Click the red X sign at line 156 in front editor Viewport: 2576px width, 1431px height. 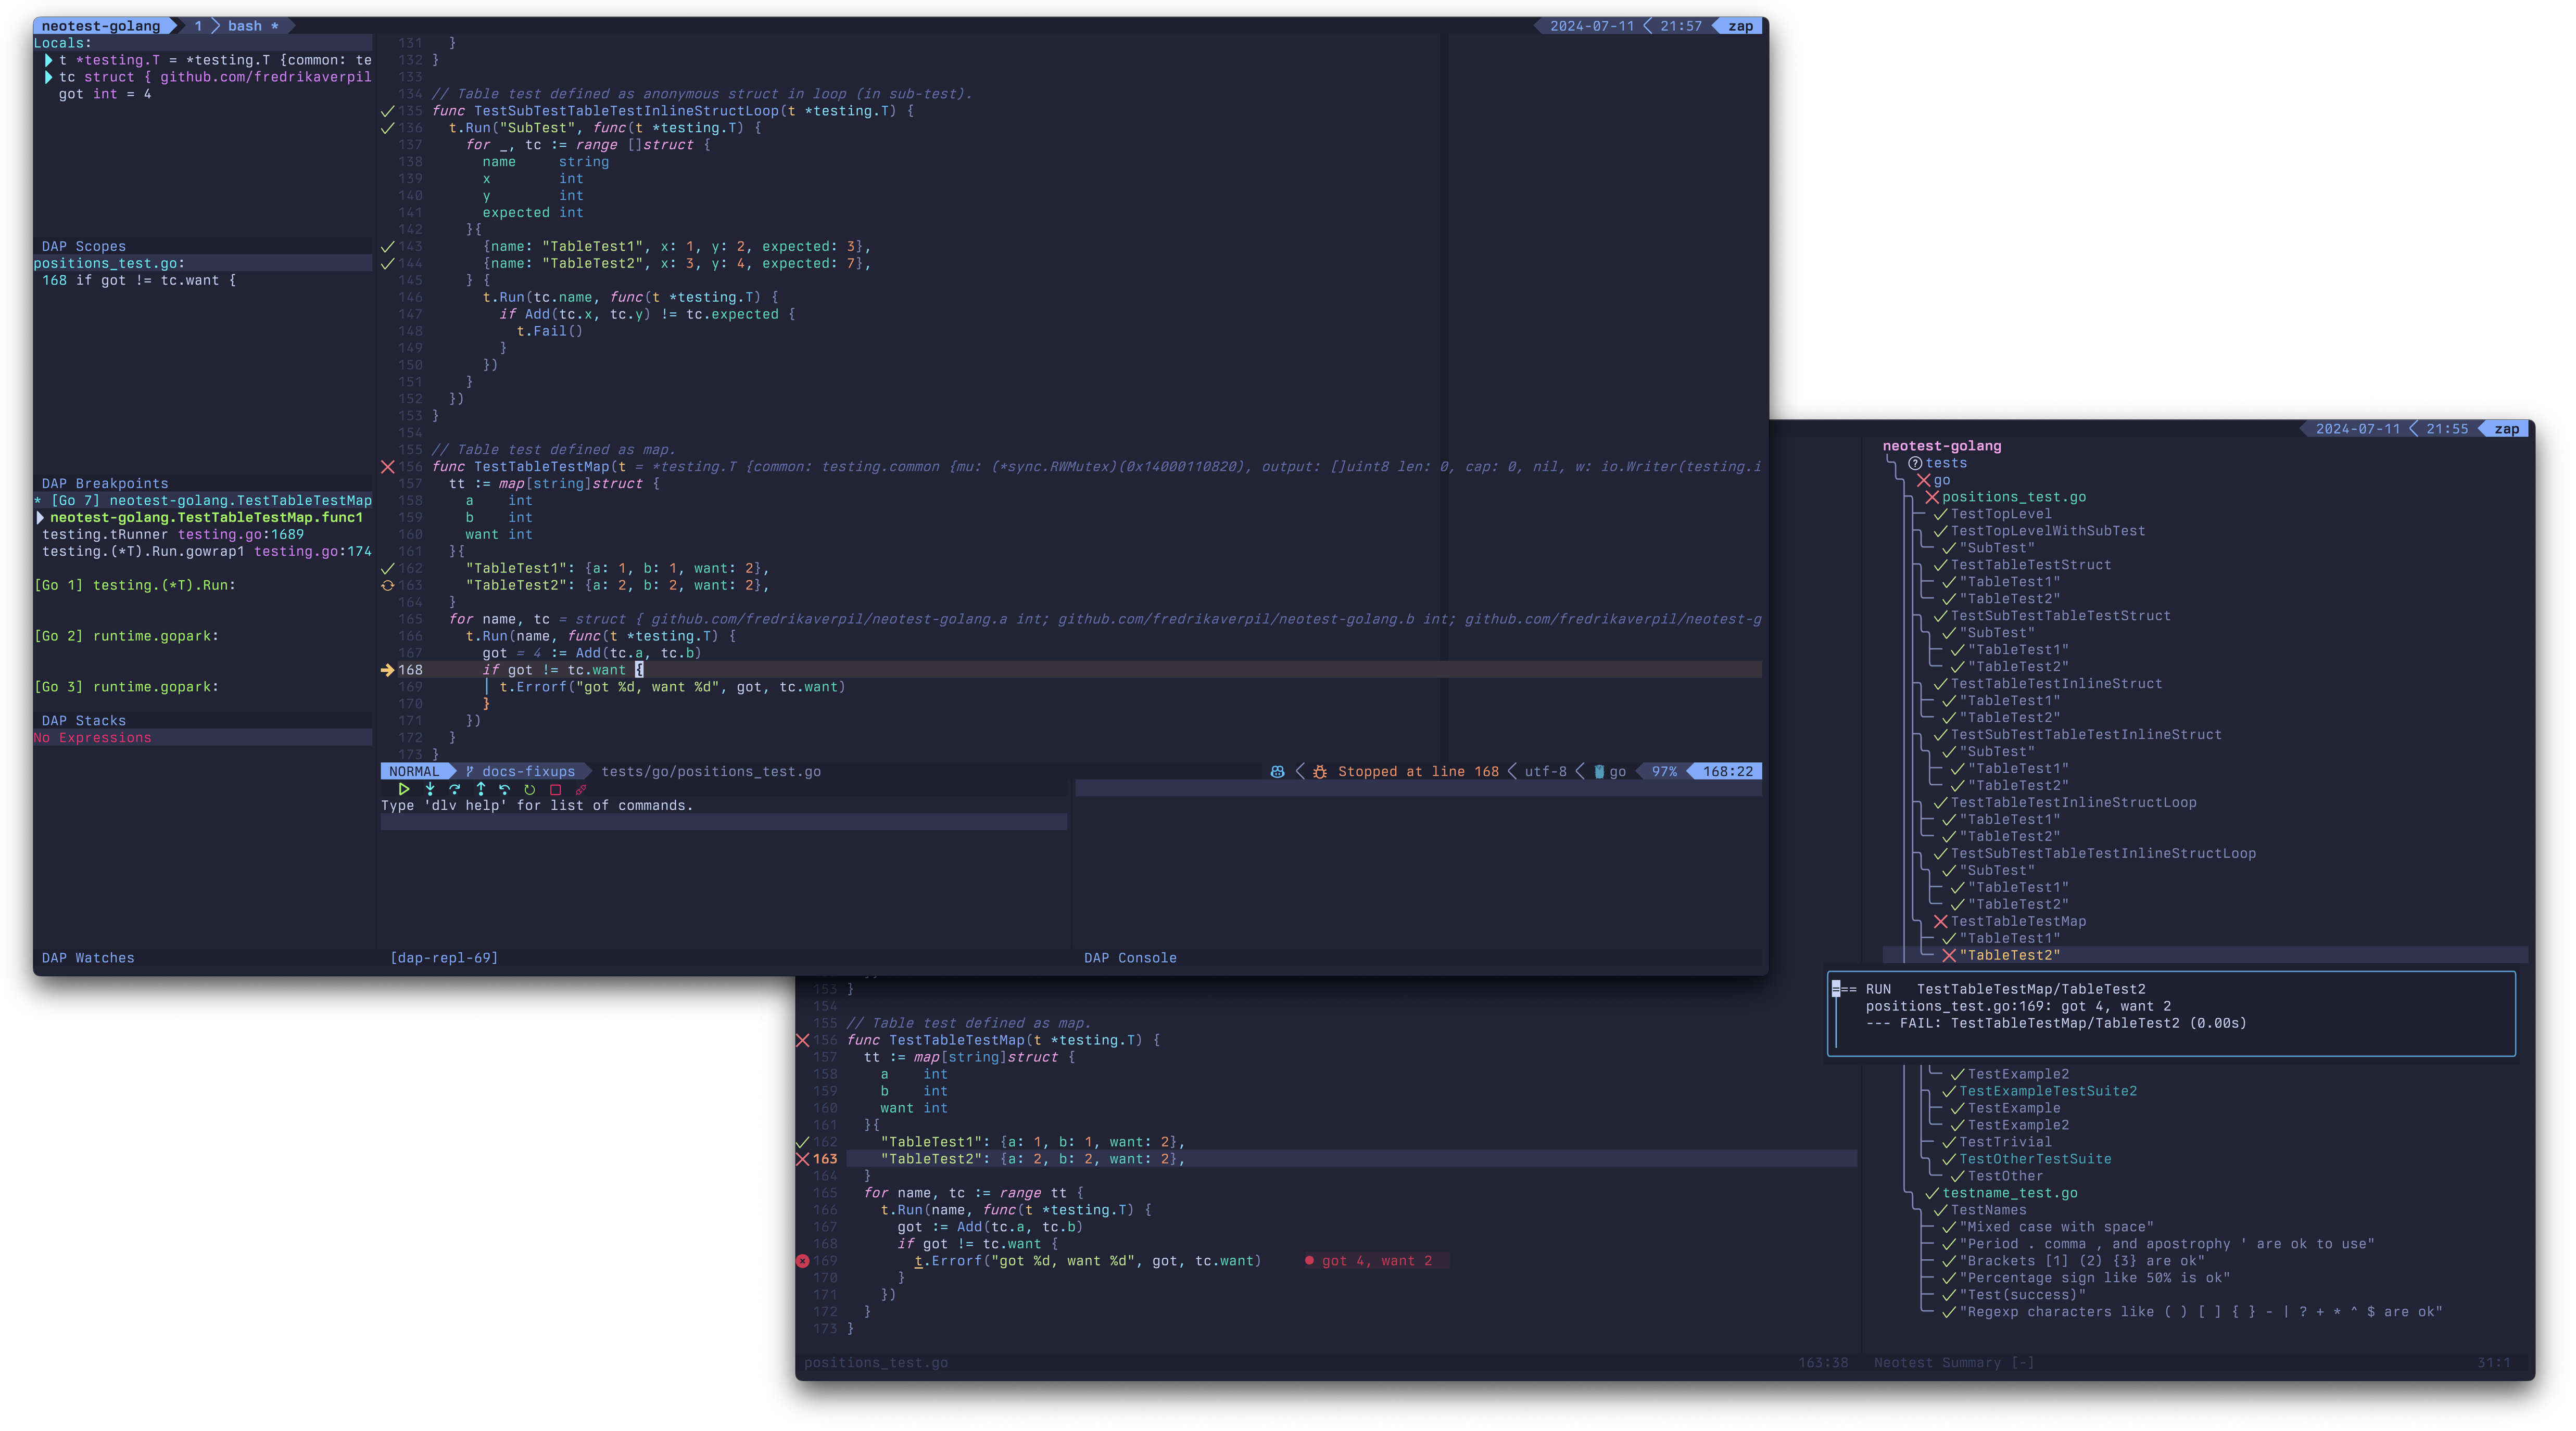tap(388, 467)
